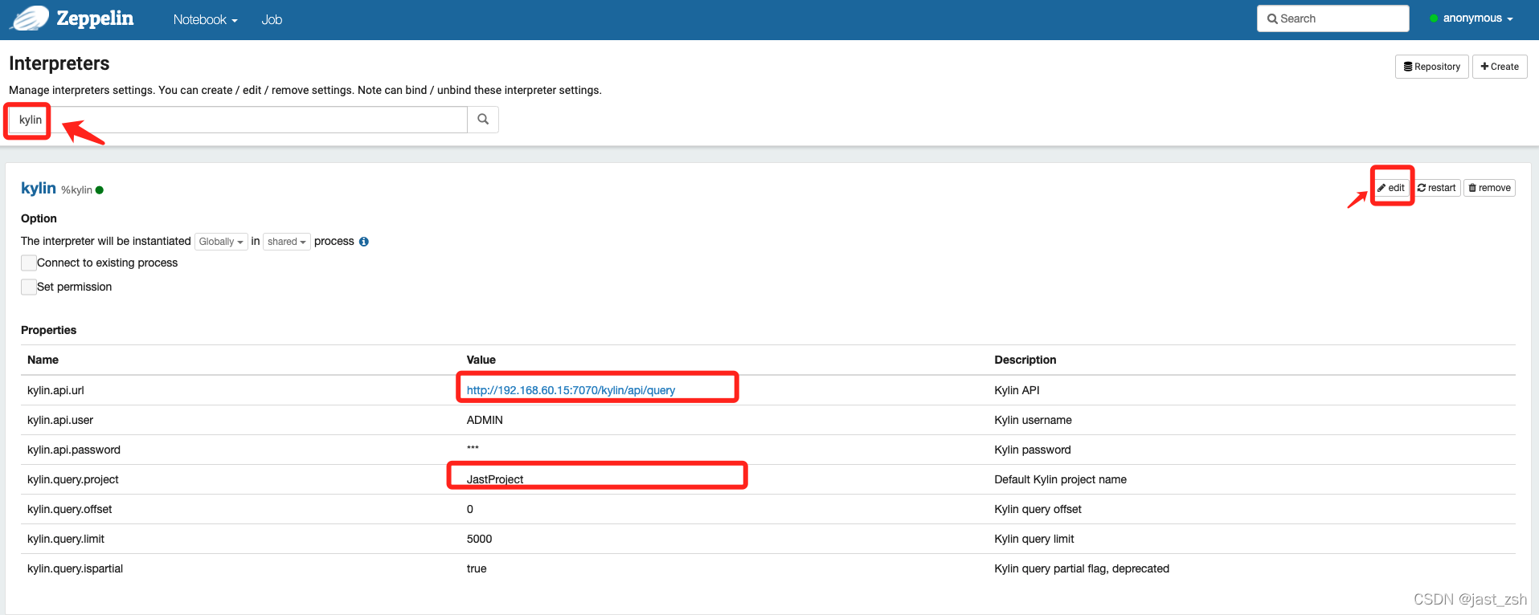Click the 0 query offset value
Image resolution: width=1539 pixels, height=615 pixels.
(470, 509)
